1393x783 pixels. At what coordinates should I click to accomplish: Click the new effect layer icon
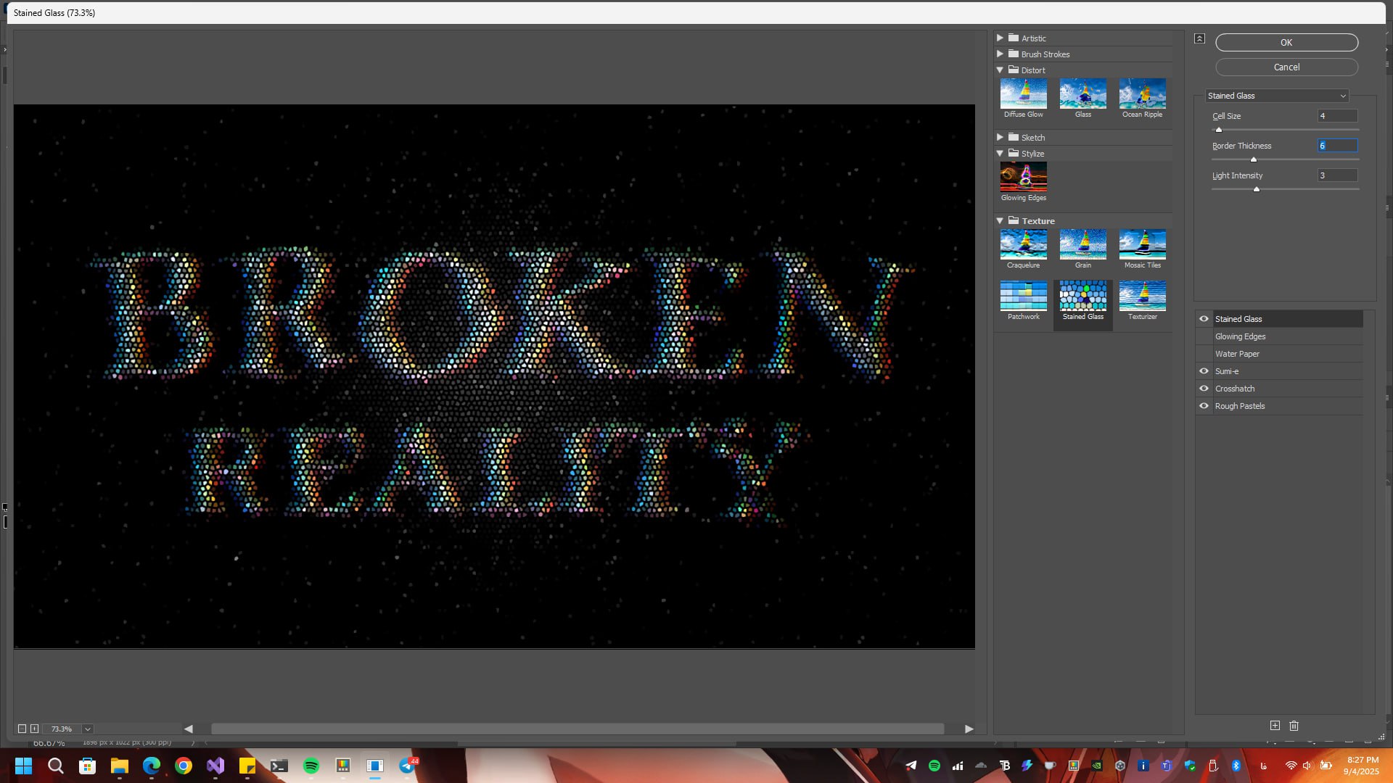click(x=1275, y=726)
